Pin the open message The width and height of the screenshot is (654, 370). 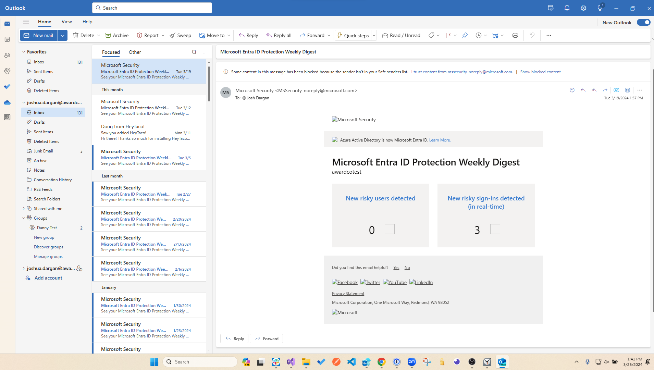465,35
